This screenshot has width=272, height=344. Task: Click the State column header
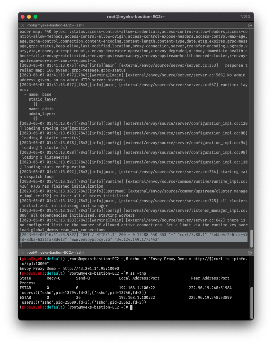click(x=25, y=278)
